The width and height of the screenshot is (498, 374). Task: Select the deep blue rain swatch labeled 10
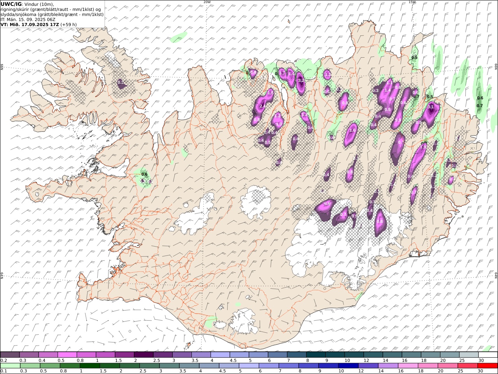tap(348, 366)
